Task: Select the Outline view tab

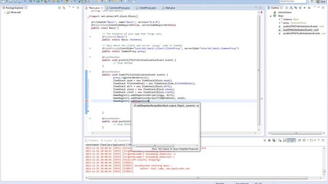Action: point(275,8)
